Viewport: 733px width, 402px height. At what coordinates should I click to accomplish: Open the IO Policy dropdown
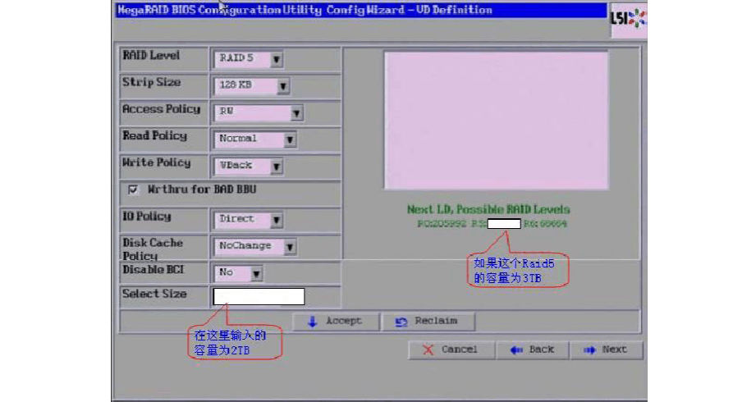point(249,220)
